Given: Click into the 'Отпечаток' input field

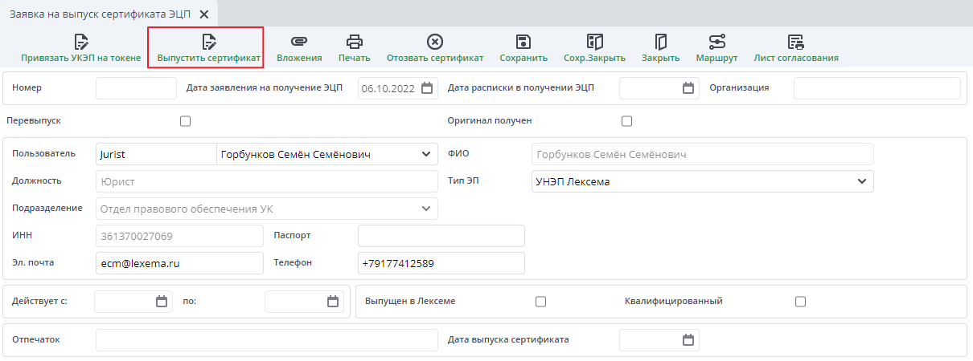Looking at the screenshot, I should click(x=267, y=340).
